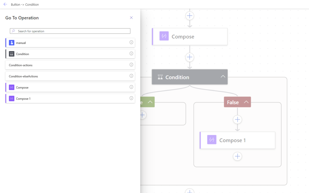The width and height of the screenshot is (309, 193).
Task: Click the Condition card's icon on canvas
Action: 160,77
